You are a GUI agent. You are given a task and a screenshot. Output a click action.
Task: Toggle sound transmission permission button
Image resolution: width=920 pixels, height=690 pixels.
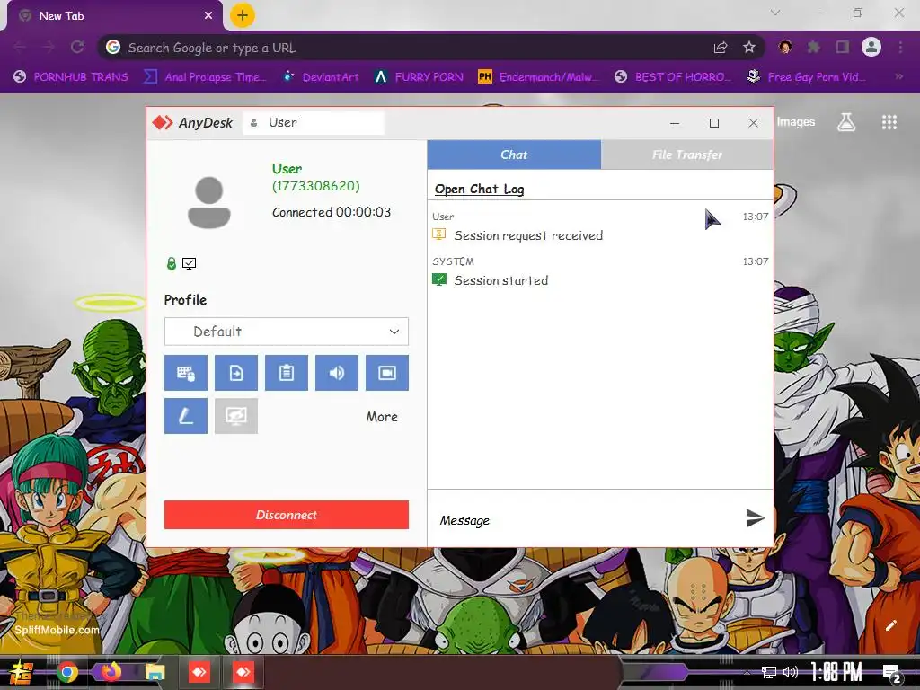click(337, 373)
